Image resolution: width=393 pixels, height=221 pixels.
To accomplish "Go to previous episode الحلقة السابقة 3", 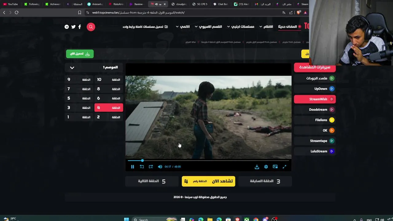I will click(x=265, y=181).
